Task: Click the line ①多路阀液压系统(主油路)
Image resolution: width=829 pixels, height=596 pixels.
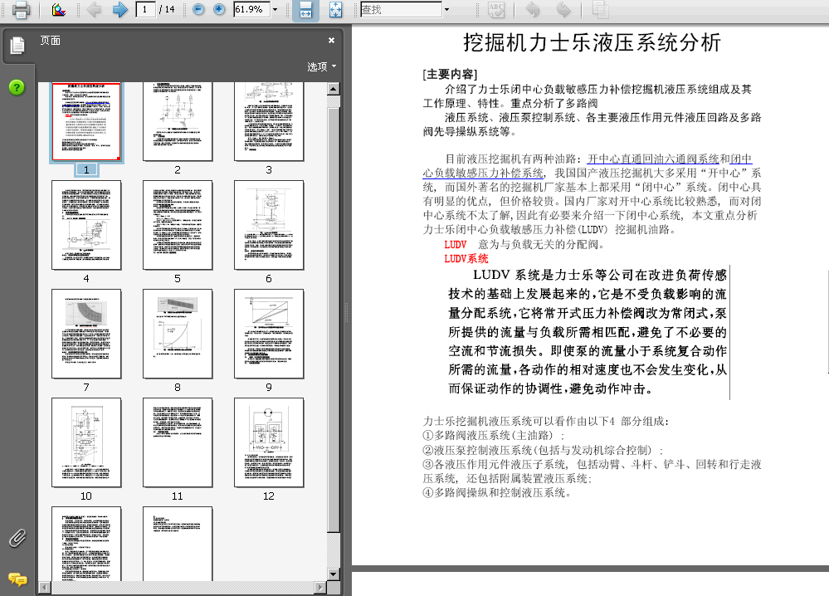Action: 493,435
